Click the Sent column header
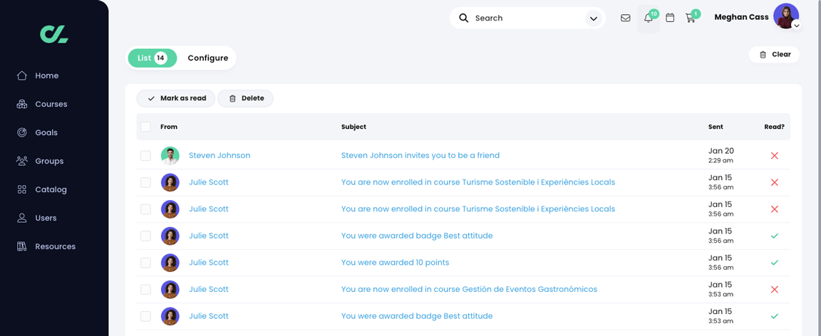Screen dimensions: 821x336 pos(716,127)
